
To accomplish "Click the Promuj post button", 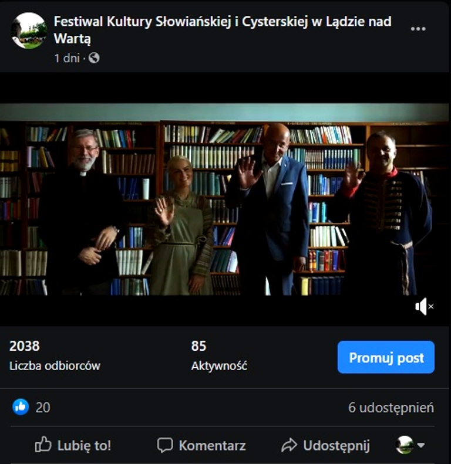I will (386, 357).
